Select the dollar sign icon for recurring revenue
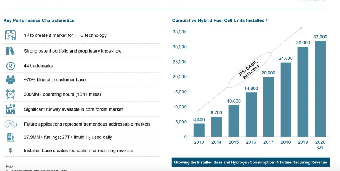Viewport: 340px width, 171px height. pos(11,151)
